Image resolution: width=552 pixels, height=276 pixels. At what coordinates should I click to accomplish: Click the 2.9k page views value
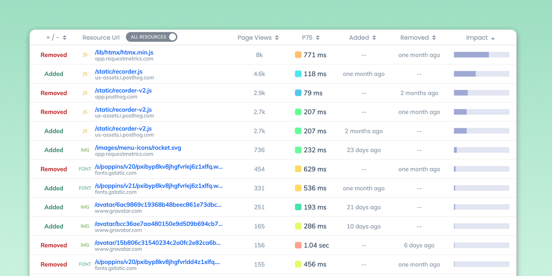[259, 93]
